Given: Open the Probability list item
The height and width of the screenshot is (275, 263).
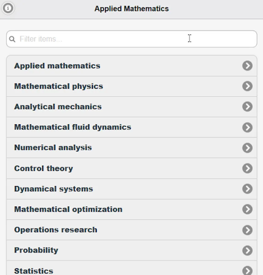Looking at the screenshot, I should tap(132, 250).
